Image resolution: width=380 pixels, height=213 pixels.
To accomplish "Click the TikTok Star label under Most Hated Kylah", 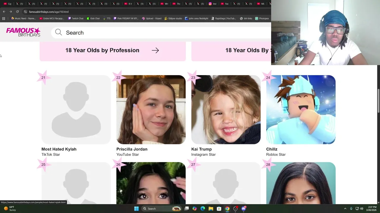I will click(x=50, y=154).
